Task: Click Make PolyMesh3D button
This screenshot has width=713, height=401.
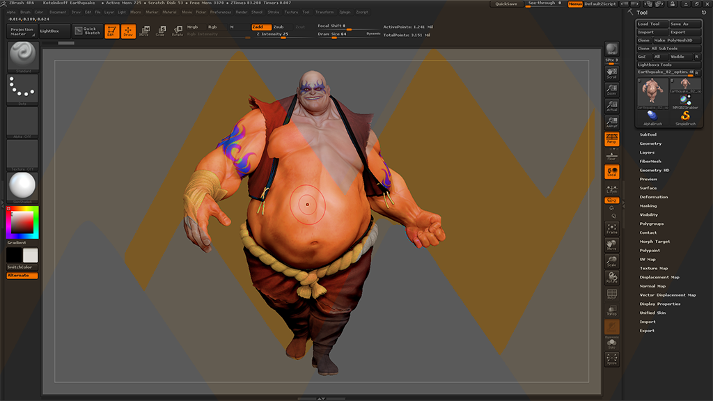Action: pyautogui.click(x=677, y=40)
